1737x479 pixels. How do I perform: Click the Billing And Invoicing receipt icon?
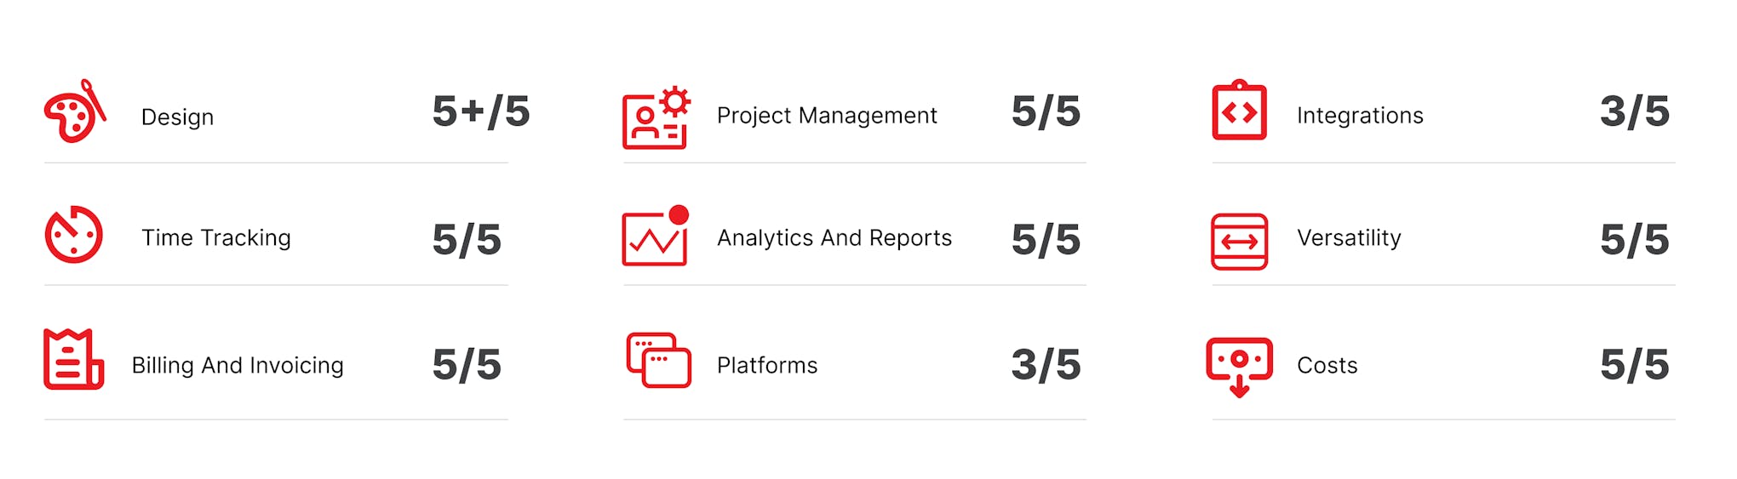(x=73, y=360)
